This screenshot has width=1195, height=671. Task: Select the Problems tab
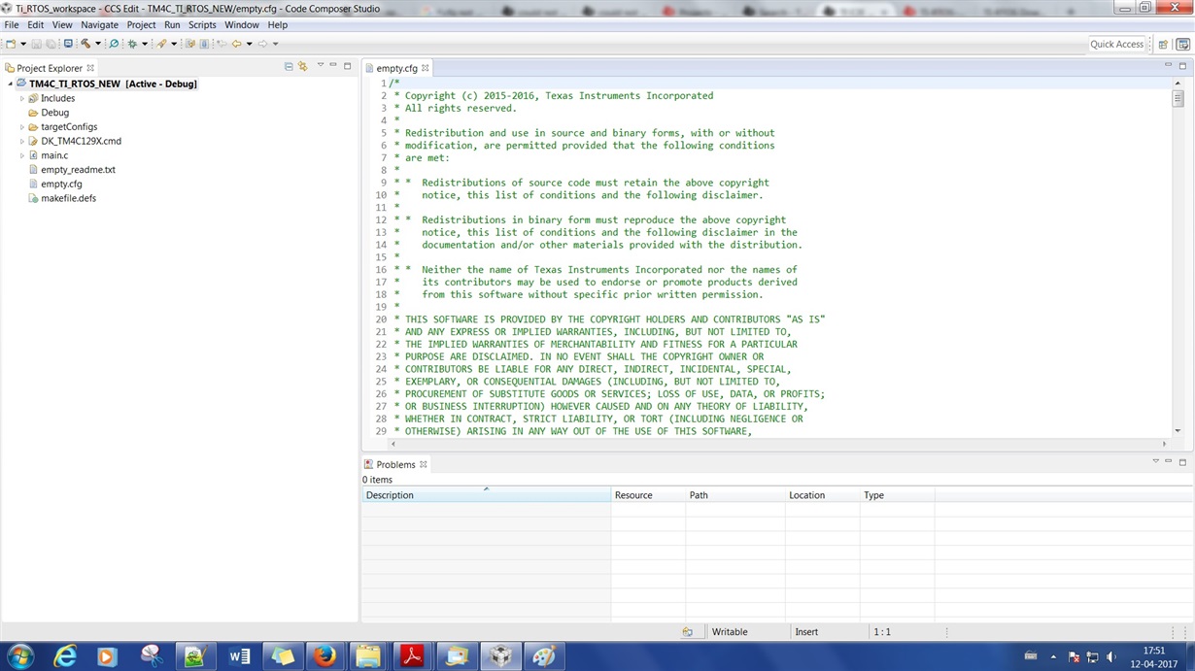395,464
